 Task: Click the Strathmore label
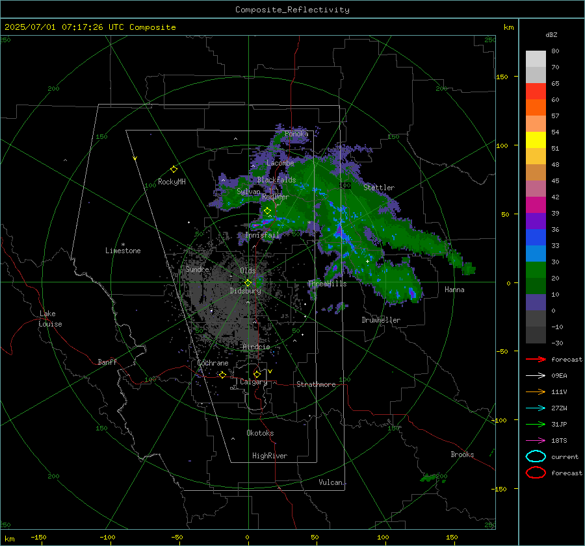(316, 384)
